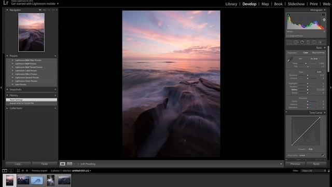Image resolution: width=332 pixels, height=187 pixels.
Task: Show second window display icon
Action: coord(11,171)
